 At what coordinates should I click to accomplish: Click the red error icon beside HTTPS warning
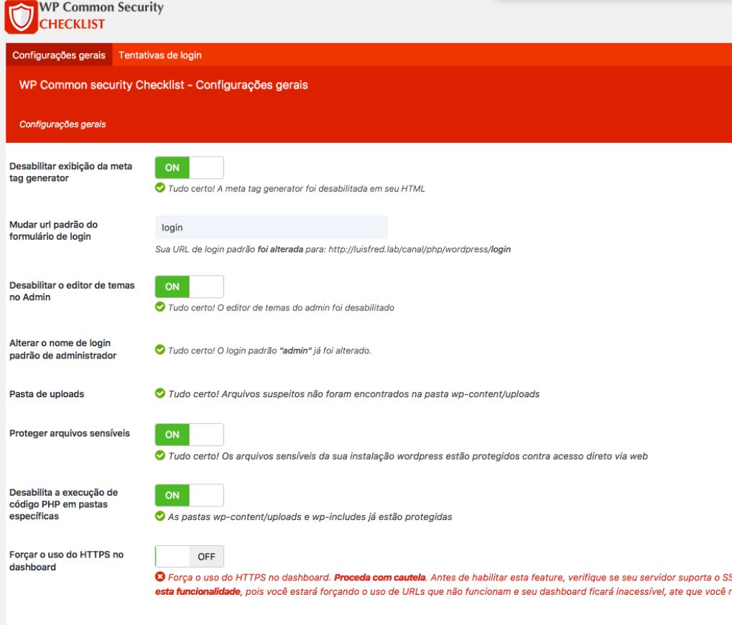(x=160, y=576)
